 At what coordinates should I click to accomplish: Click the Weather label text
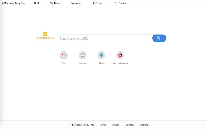click(83, 63)
